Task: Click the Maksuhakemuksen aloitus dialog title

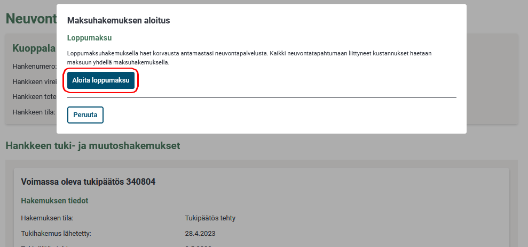Action: point(118,21)
